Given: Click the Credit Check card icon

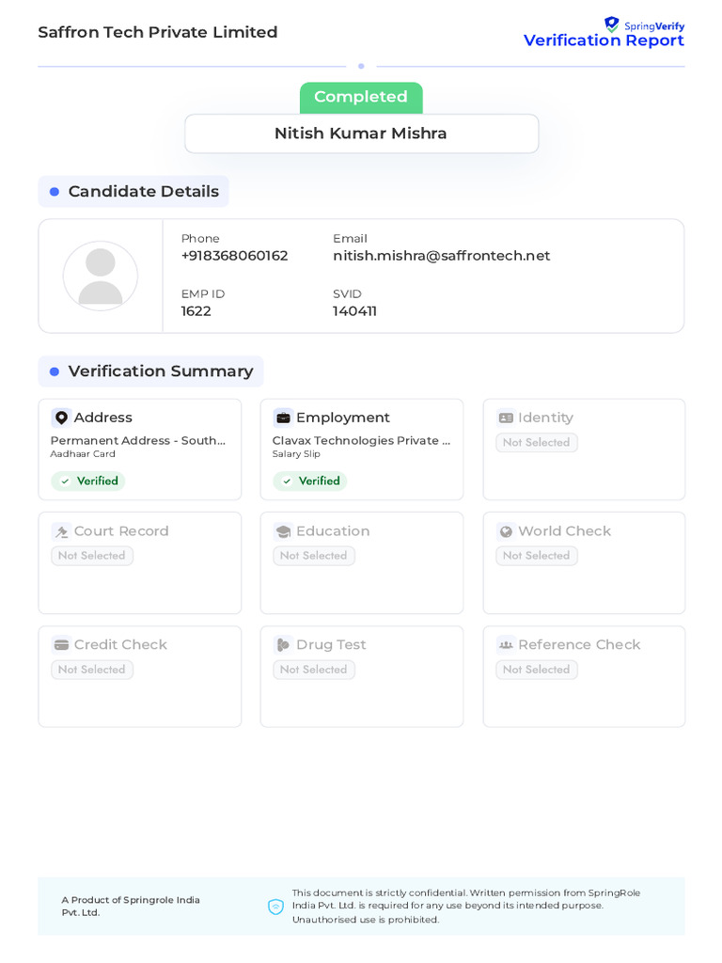Looking at the screenshot, I should click(x=61, y=645).
